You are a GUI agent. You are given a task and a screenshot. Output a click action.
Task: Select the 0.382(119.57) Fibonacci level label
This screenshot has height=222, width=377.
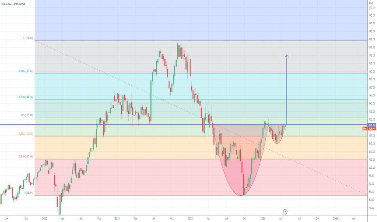26,134
